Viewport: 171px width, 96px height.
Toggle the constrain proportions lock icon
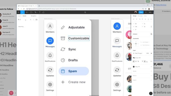[151, 27]
